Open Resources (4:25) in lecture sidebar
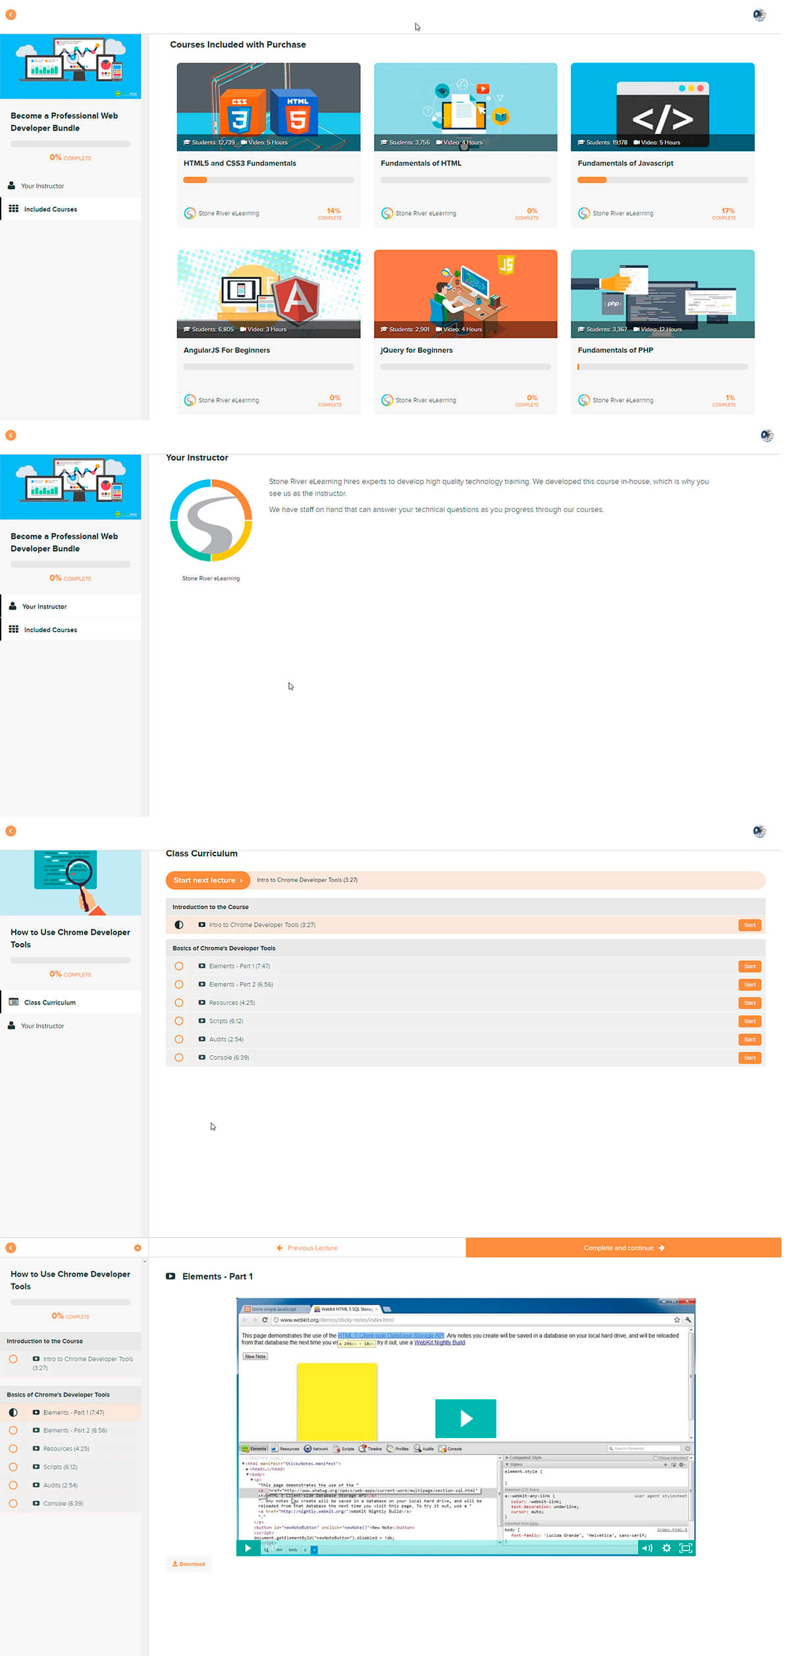Viewport: 790px width, 1656px height. (x=70, y=1449)
